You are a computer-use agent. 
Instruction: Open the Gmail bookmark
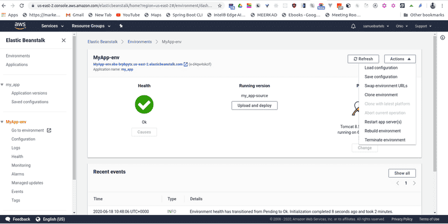[x=74, y=15]
